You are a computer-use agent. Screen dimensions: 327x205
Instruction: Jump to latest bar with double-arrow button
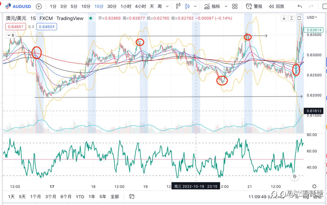[295, 176]
